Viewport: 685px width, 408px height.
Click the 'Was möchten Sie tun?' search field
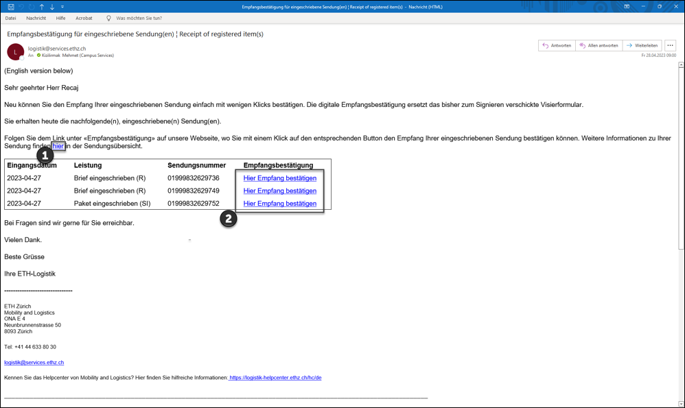(x=139, y=19)
